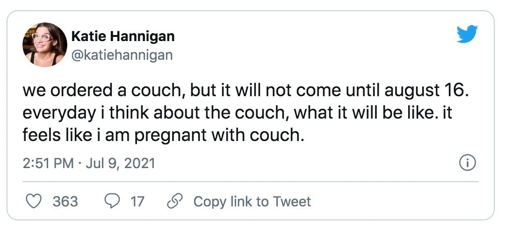The width and height of the screenshot is (505, 233).
Task: Click the word Tweet in the copy link label
Action: click(x=292, y=201)
